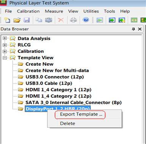Click the green arrow with star icon

coord(122,20)
